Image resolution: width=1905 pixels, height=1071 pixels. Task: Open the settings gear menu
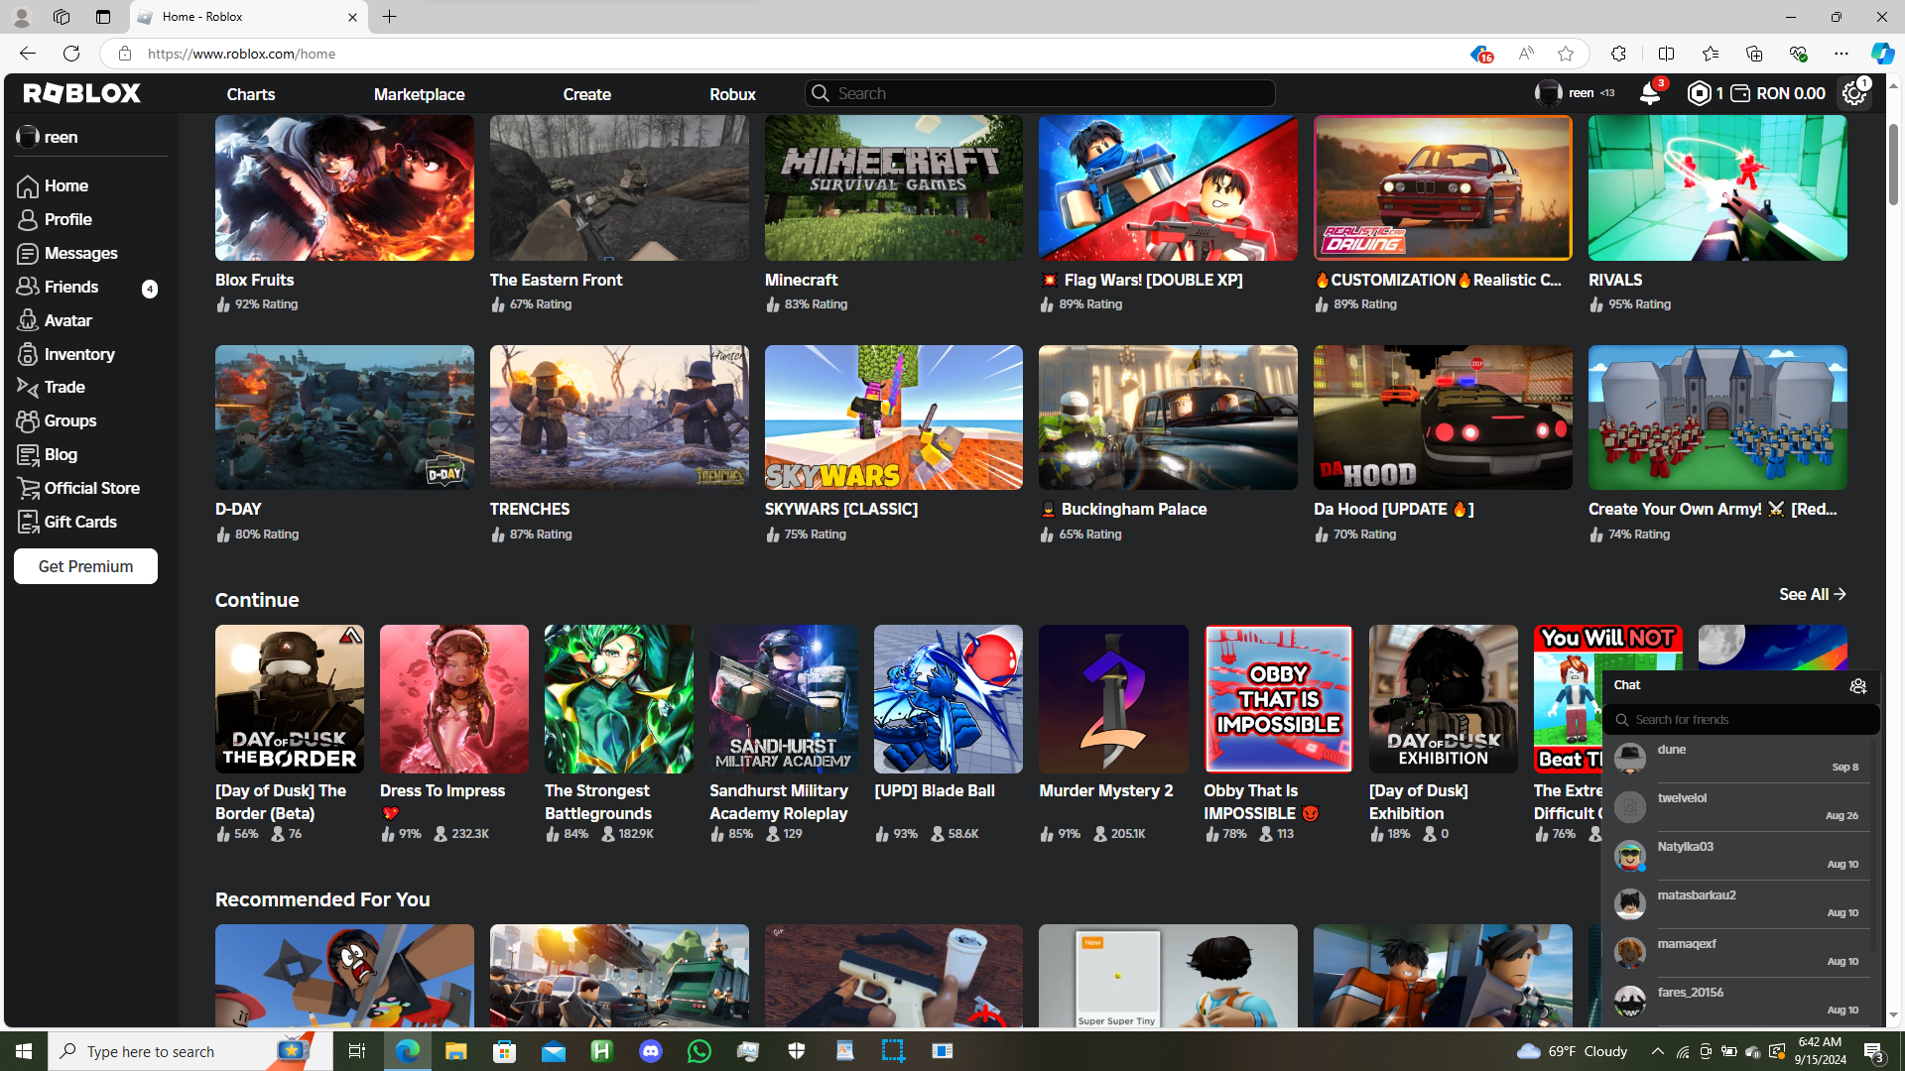click(x=1854, y=93)
